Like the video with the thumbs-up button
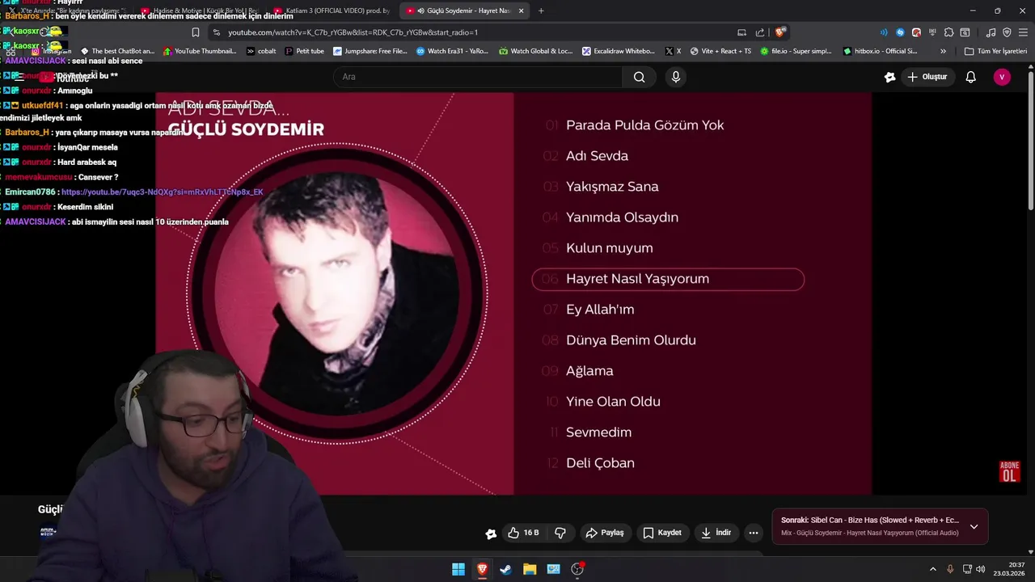 523,533
